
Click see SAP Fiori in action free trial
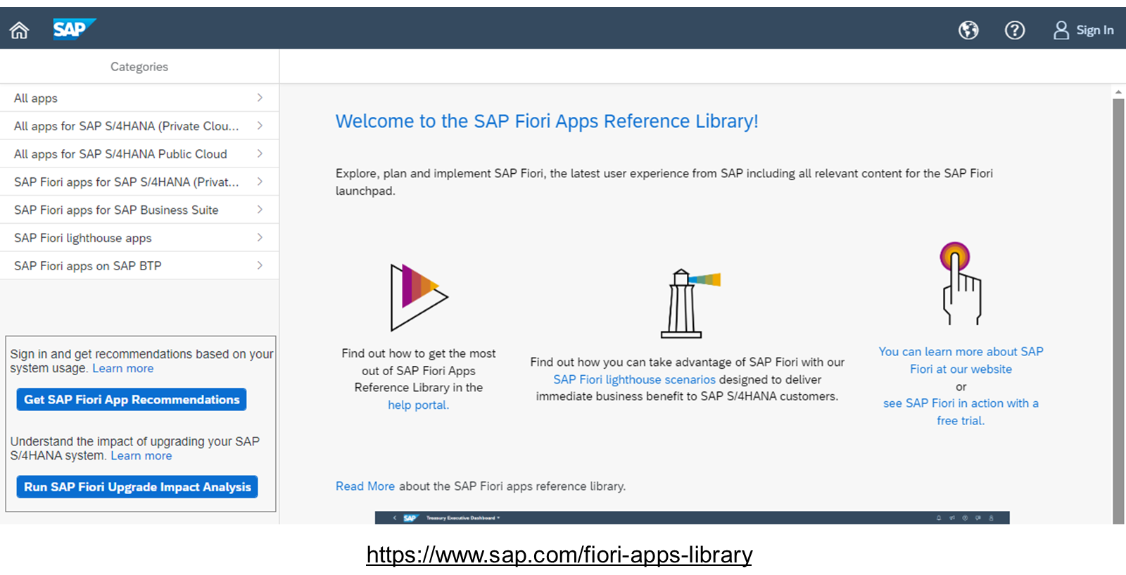[961, 412]
